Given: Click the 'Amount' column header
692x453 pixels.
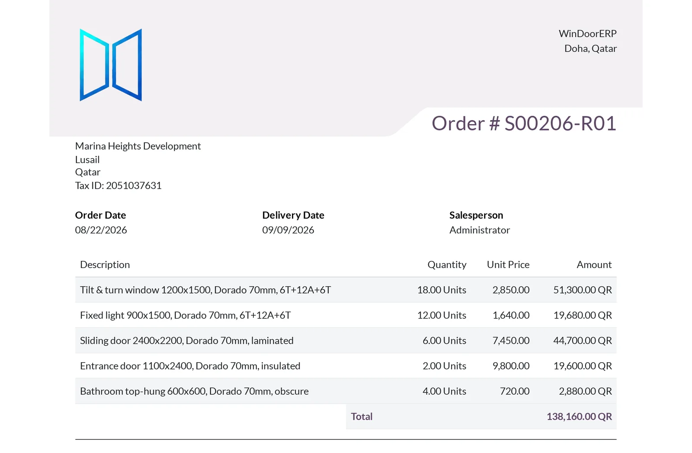Looking at the screenshot, I should coord(594,265).
